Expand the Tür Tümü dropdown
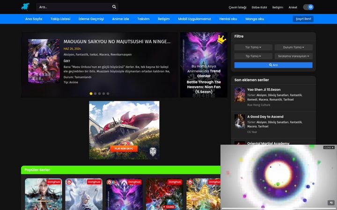The height and width of the screenshot is (210, 337). [253, 47]
